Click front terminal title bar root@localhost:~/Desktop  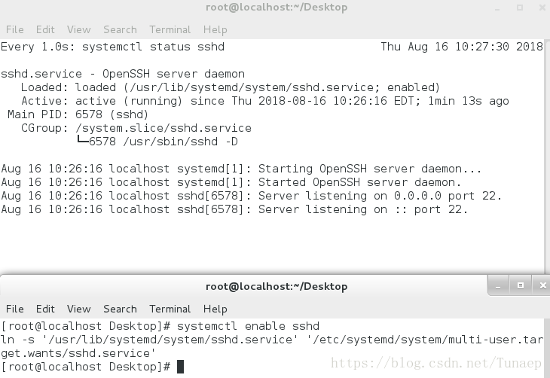[277, 286]
